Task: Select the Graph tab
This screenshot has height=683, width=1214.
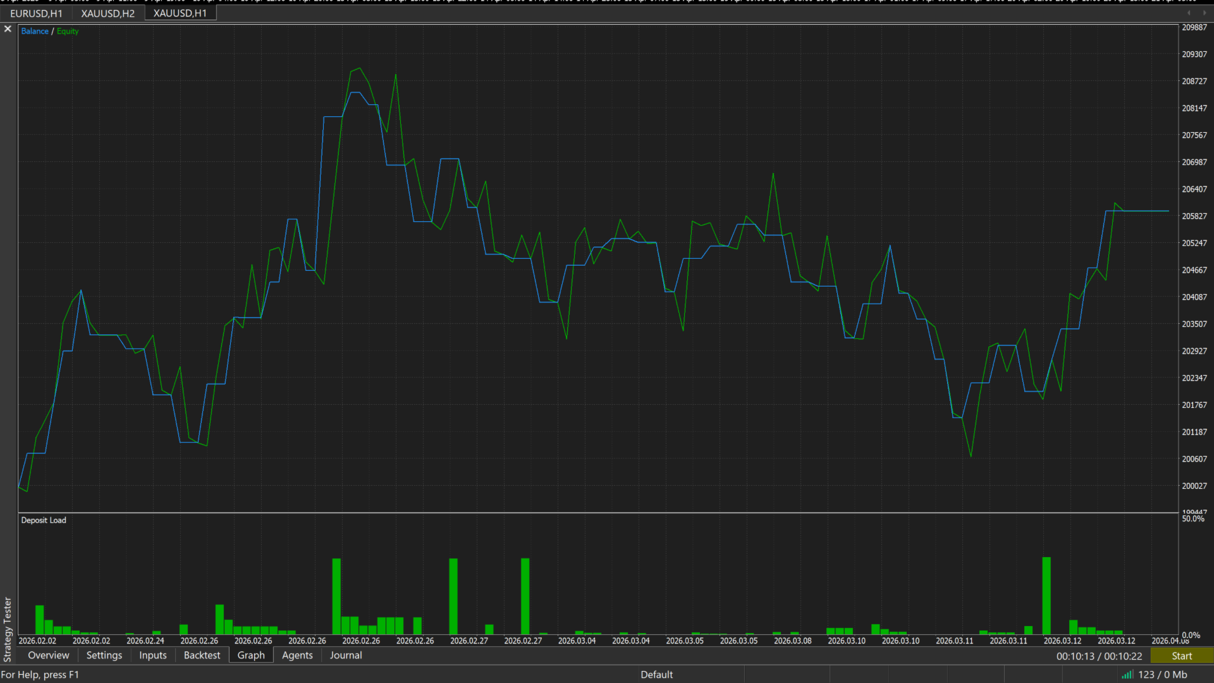Action: coord(251,655)
